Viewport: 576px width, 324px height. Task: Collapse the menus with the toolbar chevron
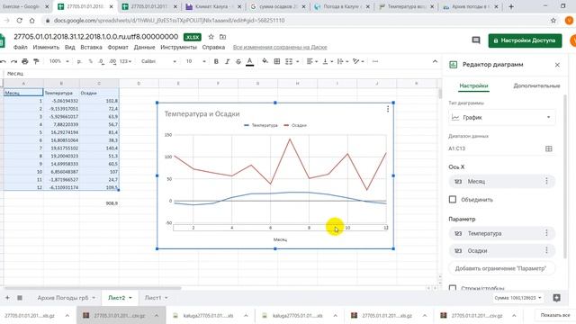[435, 61]
